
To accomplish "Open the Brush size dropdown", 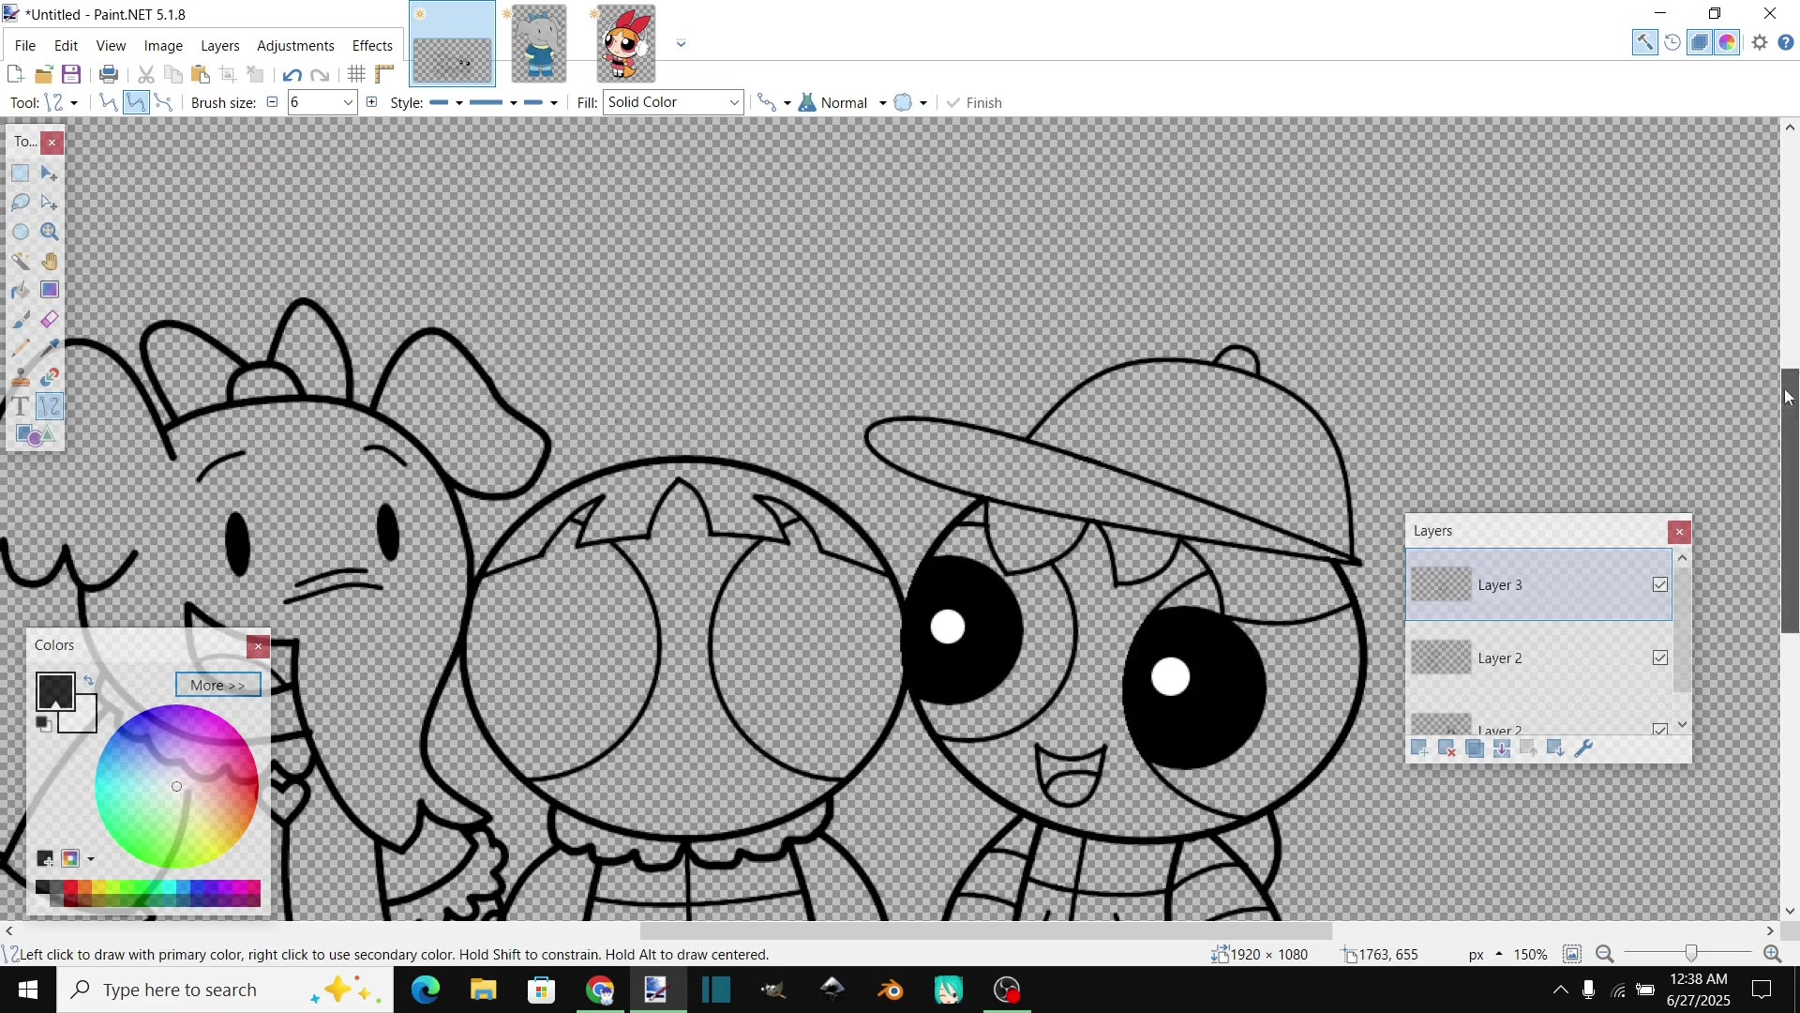I will pyautogui.click(x=348, y=102).
